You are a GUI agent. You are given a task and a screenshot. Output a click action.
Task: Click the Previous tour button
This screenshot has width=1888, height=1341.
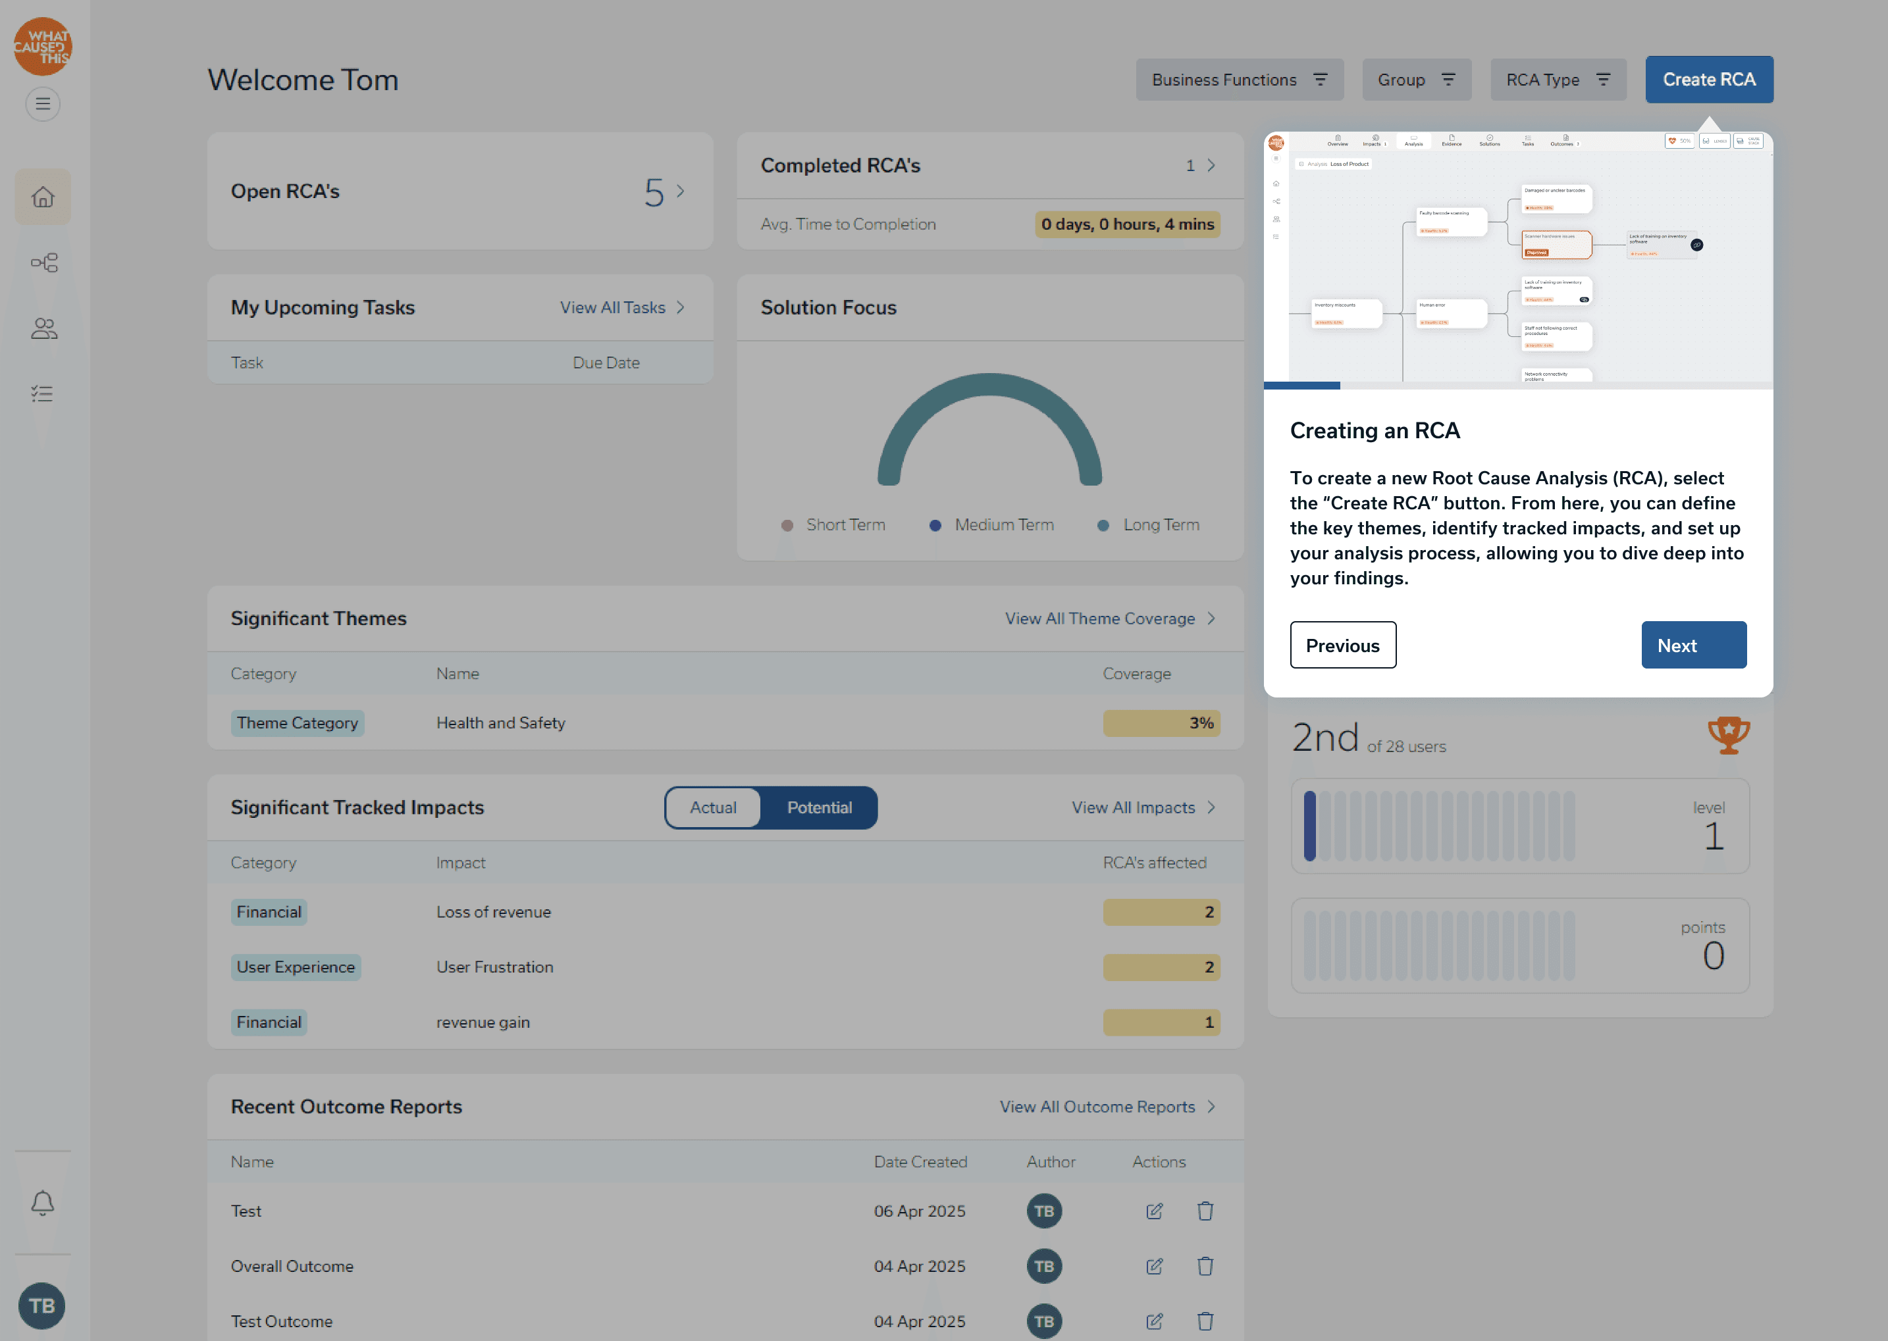pyautogui.click(x=1342, y=645)
